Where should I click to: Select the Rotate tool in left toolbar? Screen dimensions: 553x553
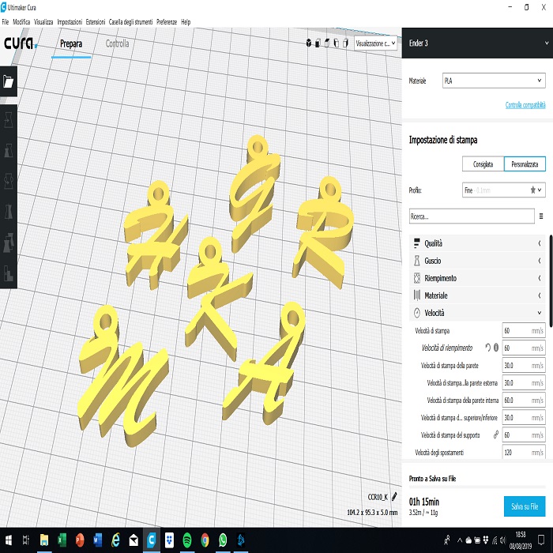(x=9, y=181)
